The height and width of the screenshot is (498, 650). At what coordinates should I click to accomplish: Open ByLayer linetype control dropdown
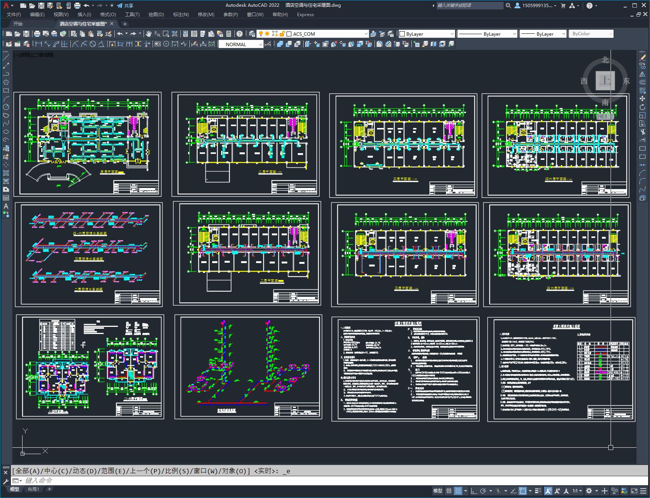pyautogui.click(x=487, y=34)
